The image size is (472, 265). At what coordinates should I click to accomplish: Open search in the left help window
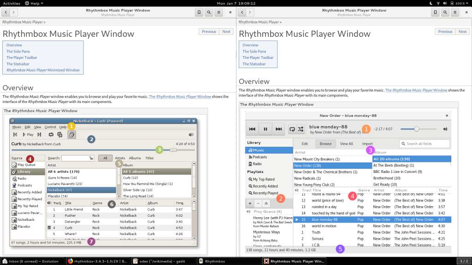point(209,12)
